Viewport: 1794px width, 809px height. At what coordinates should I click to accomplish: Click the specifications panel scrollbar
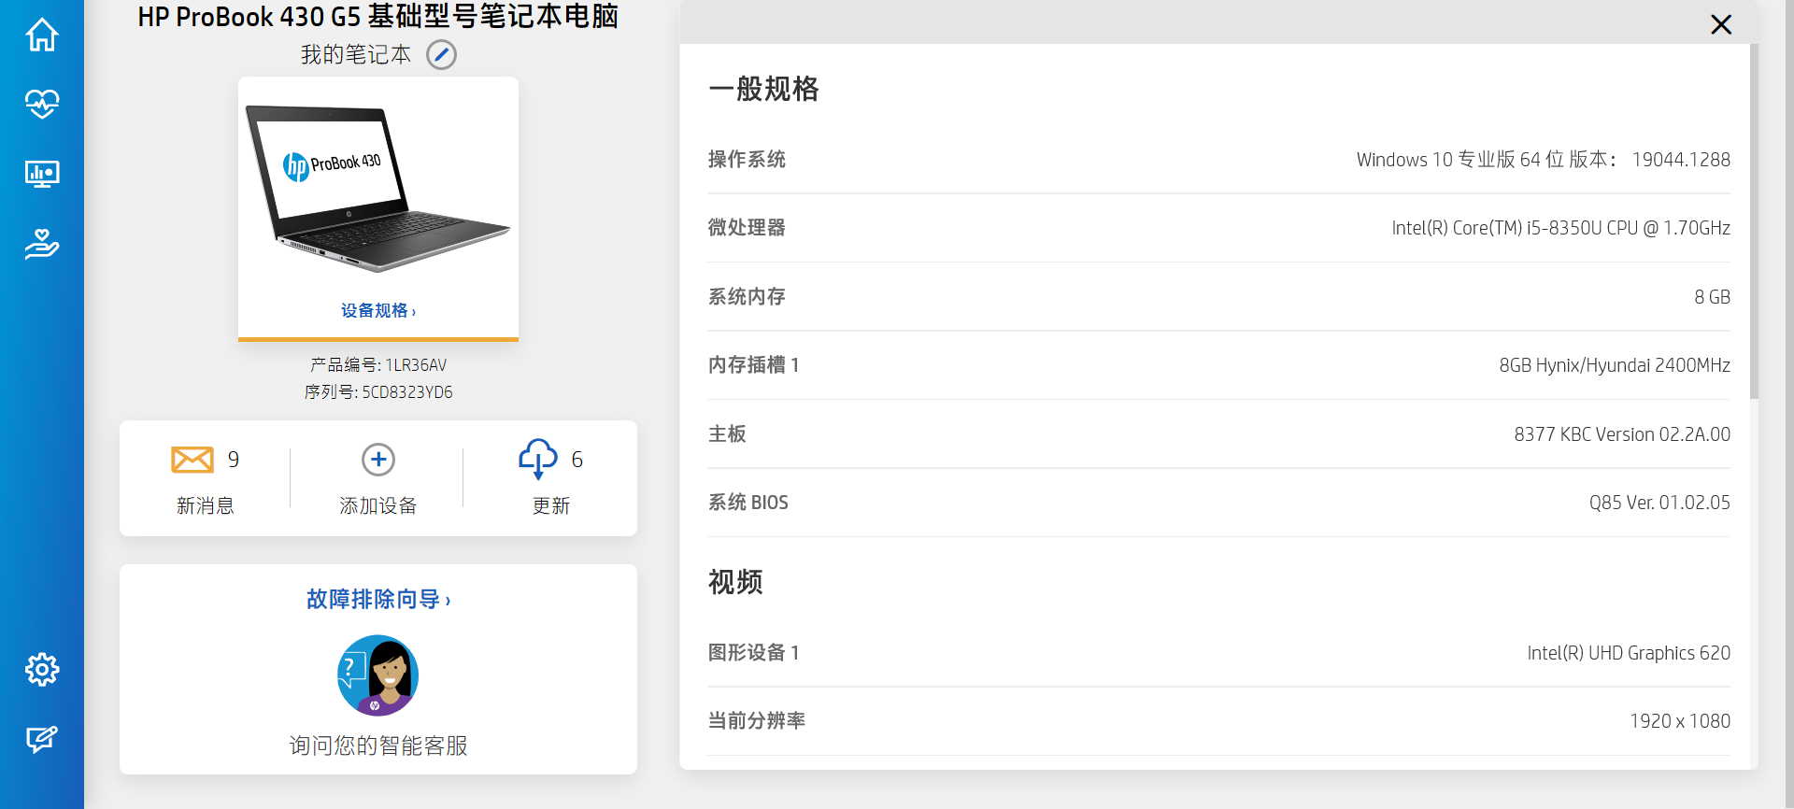coord(1754,221)
